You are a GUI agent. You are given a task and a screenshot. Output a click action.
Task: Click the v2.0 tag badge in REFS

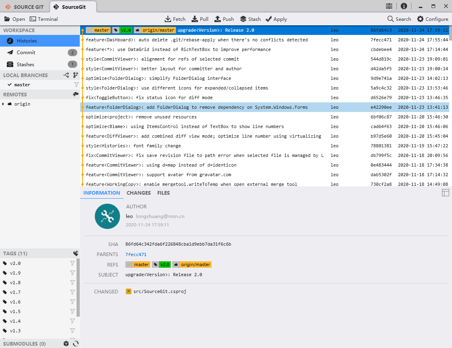click(x=161, y=265)
